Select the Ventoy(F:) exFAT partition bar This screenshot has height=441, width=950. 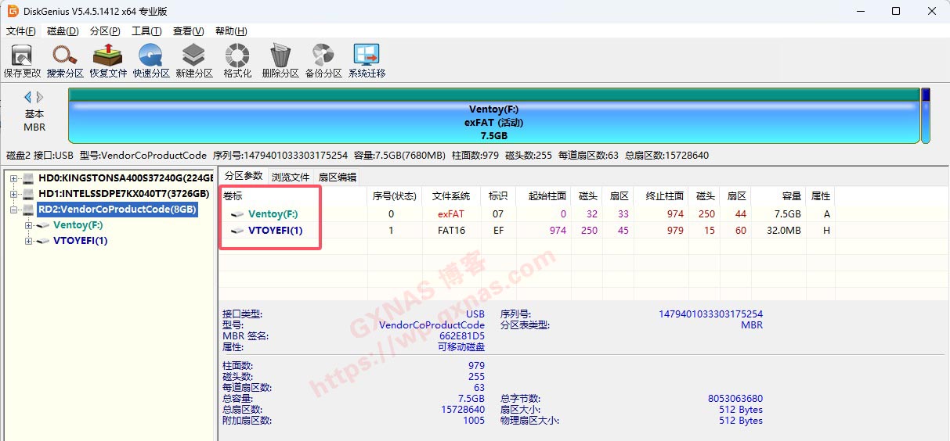point(493,122)
